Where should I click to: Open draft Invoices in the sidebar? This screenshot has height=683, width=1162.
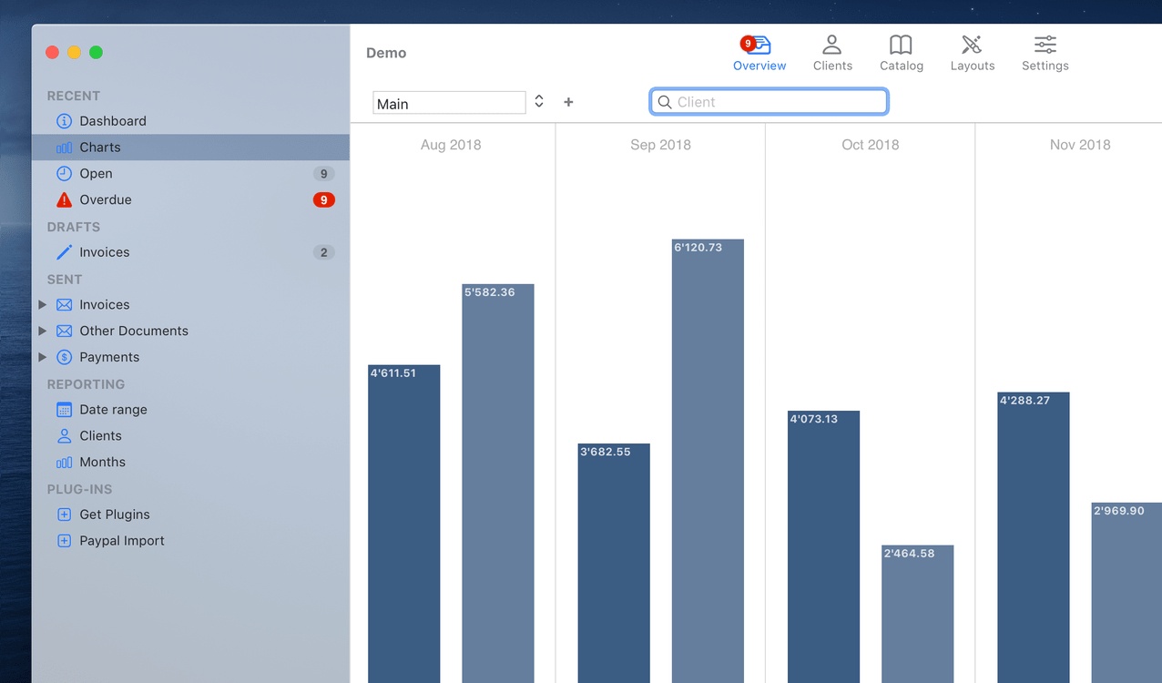click(104, 252)
